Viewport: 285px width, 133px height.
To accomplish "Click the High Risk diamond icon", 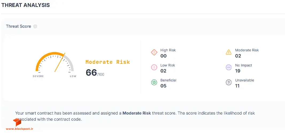I will pos(154,53).
